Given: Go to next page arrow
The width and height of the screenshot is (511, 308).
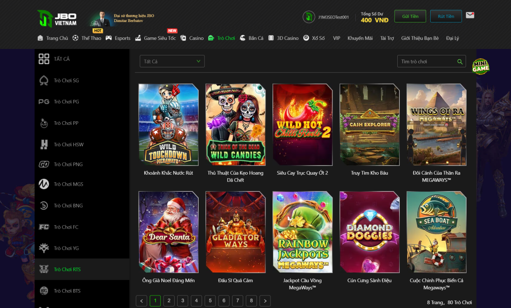Looking at the screenshot, I should coord(265,301).
